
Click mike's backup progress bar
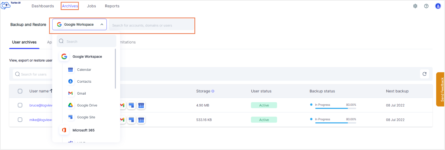(x=335, y=123)
